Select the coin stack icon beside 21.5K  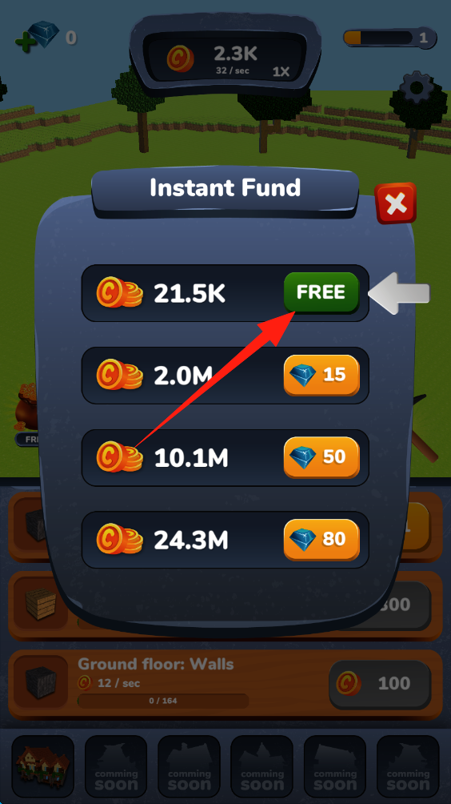(119, 292)
